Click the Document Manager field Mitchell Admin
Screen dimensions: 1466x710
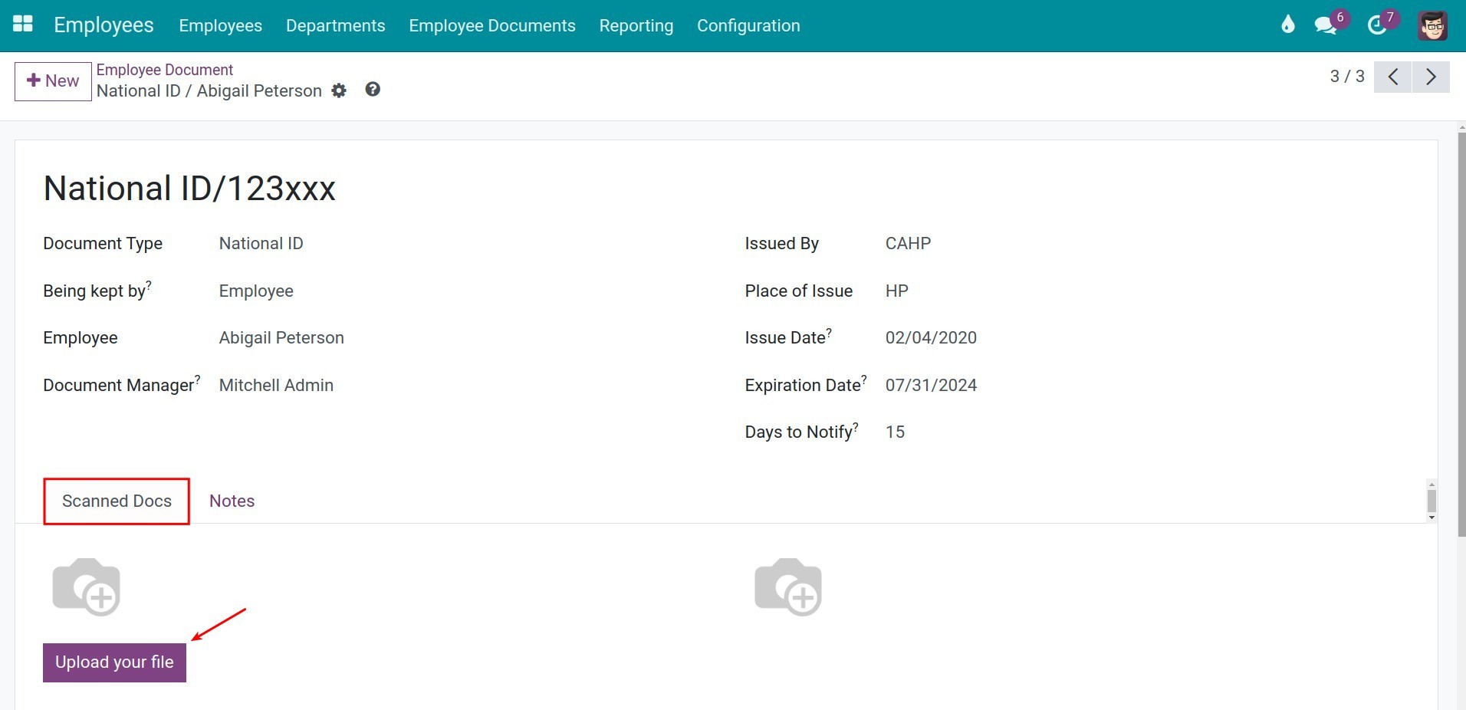(x=276, y=386)
